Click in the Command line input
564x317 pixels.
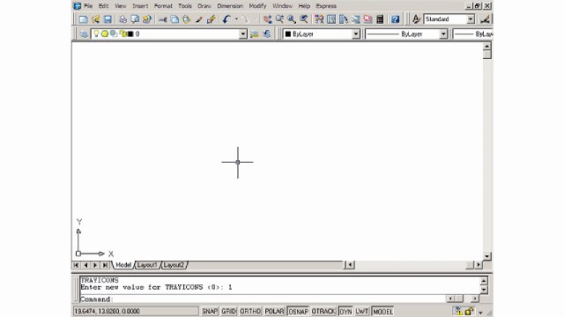(x=263, y=299)
